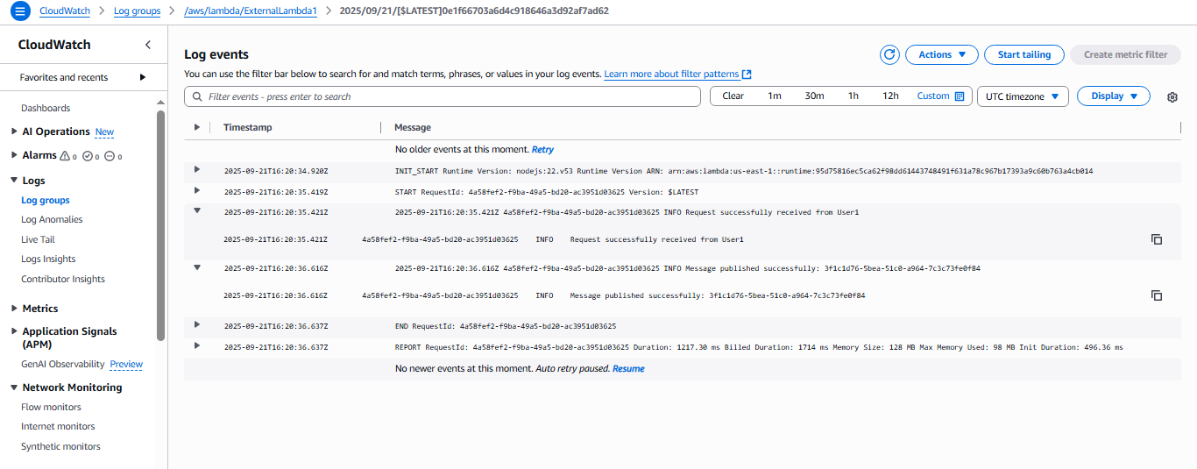Click the Preview link beside GenAI Observability
The width and height of the screenshot is (1197, 469).
click(126, 365)
